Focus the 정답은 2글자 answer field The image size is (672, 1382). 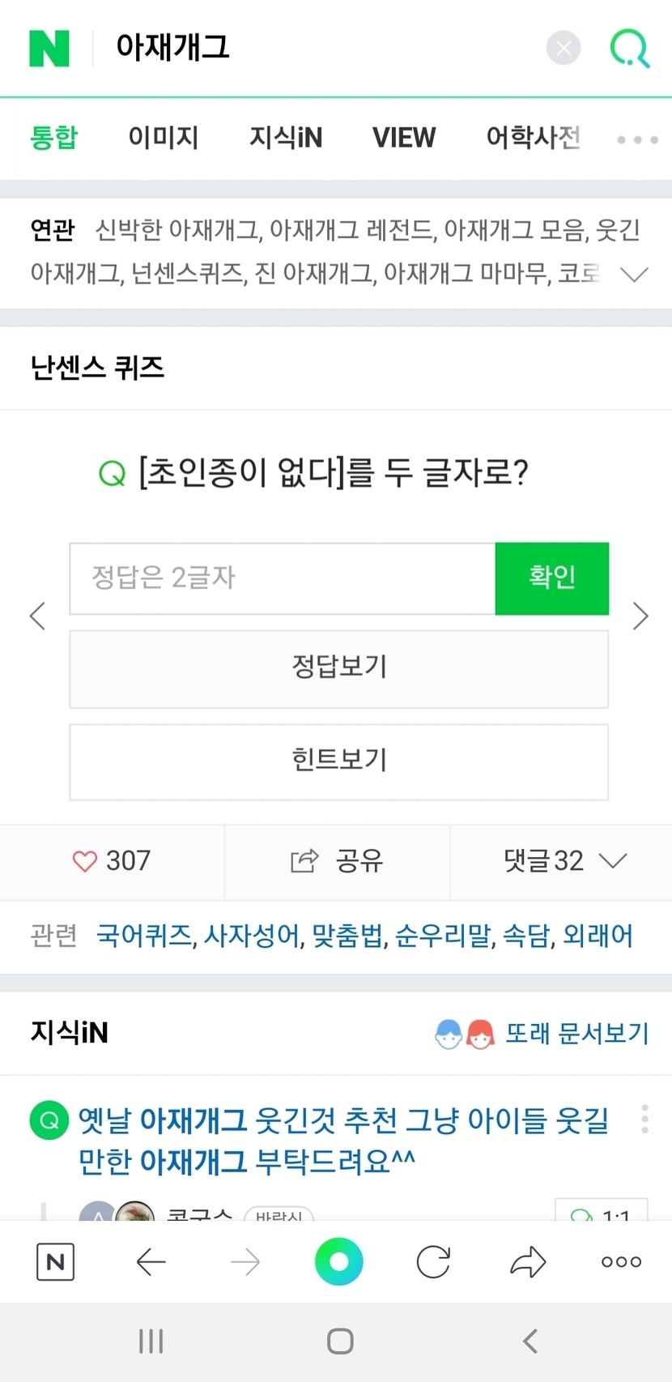282,578
